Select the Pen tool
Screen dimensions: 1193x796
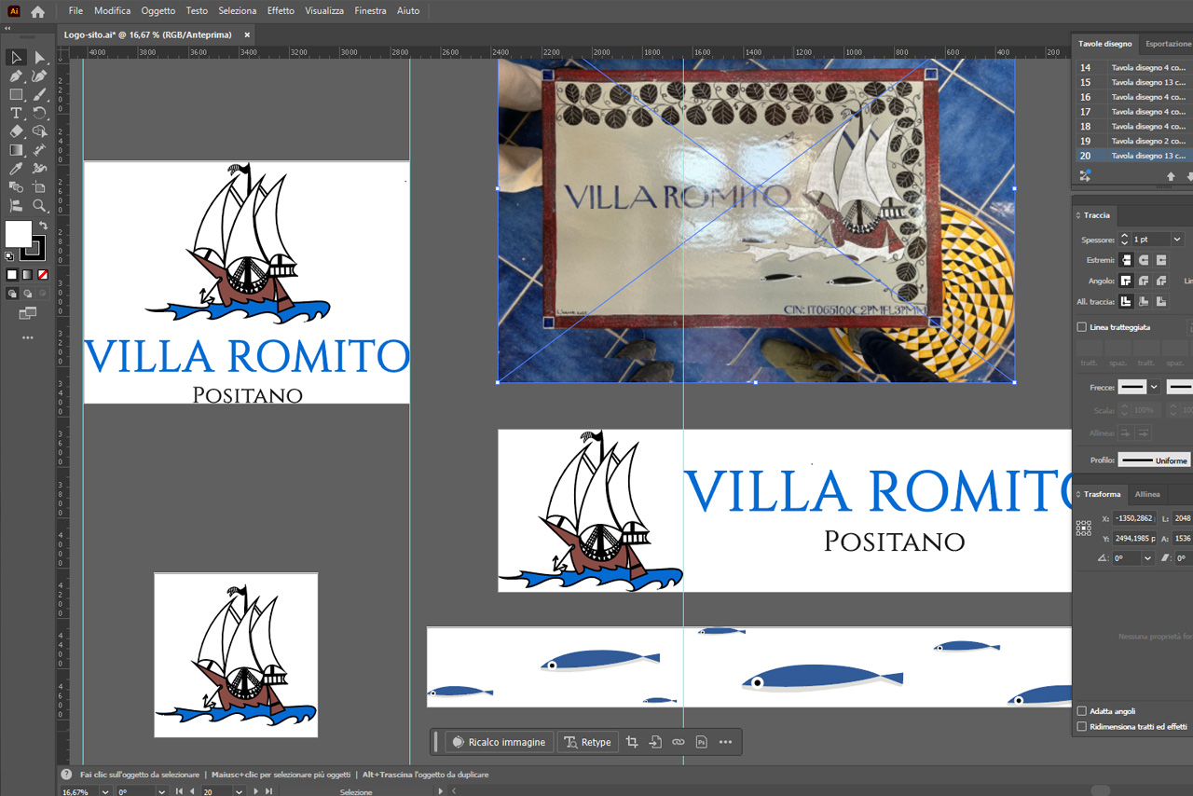[16, 76]
